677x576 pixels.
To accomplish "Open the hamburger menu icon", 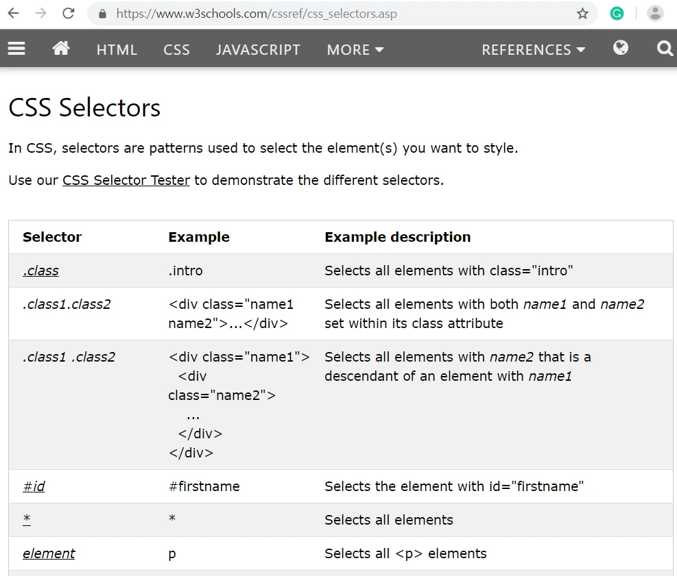I will (16, 49).
